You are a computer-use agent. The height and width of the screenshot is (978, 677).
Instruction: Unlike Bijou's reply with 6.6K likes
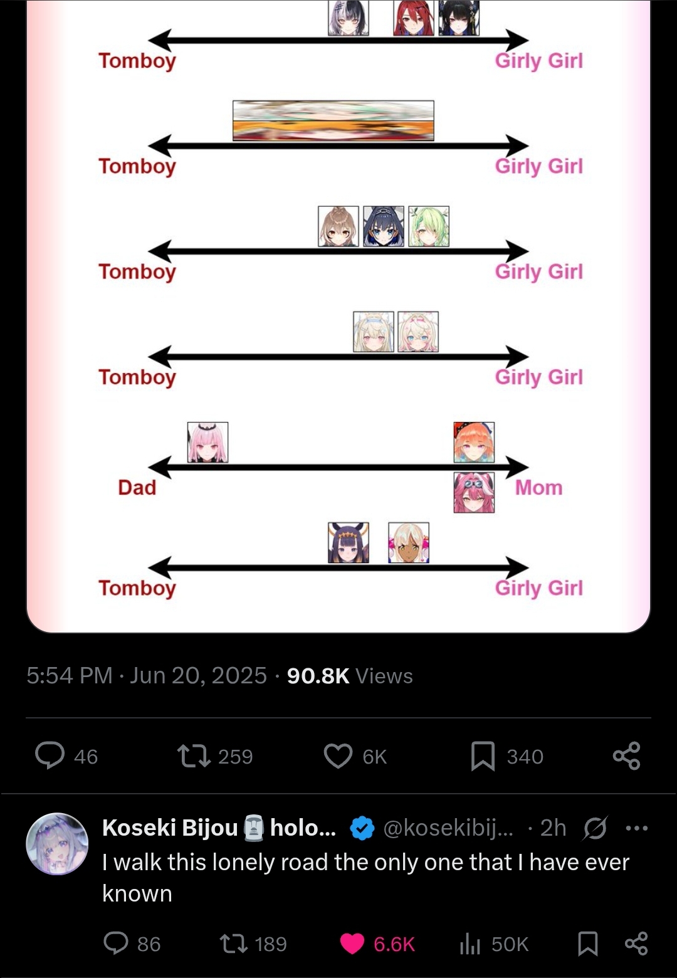[377, 944]
